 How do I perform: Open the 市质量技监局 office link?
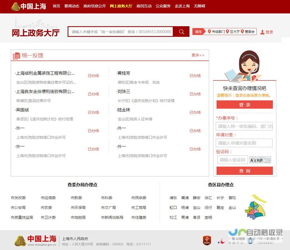(22, 217)
